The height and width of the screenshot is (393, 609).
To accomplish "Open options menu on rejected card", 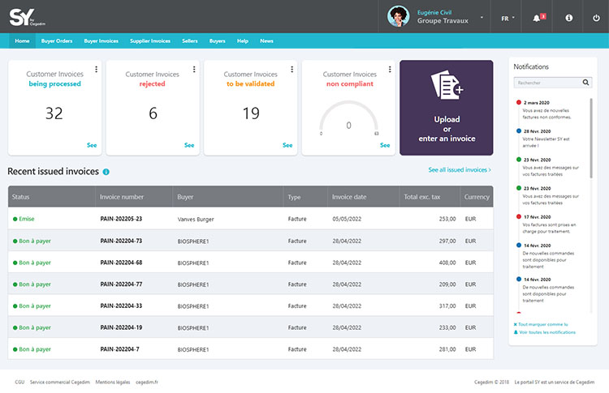I will [194, 70].
